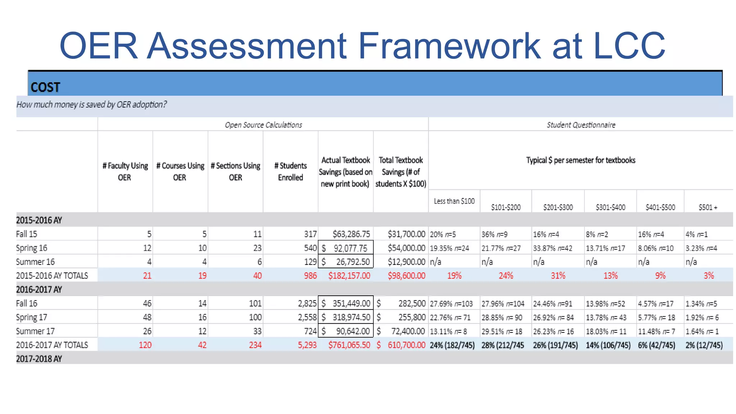The width and height of the screenshot is (736, 414).
Task: Select the 'Student Questionnaire' heading
Action: coord(581,125)
